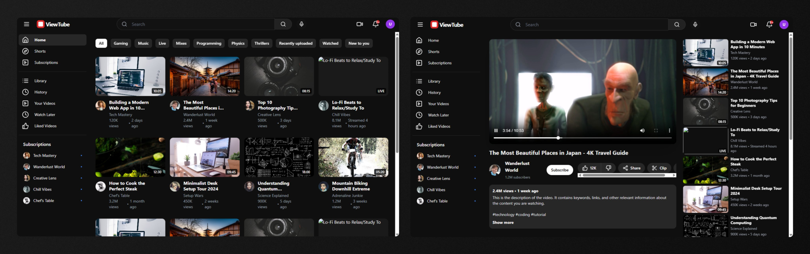Open the hamburger menu on the home feed page

27,24
